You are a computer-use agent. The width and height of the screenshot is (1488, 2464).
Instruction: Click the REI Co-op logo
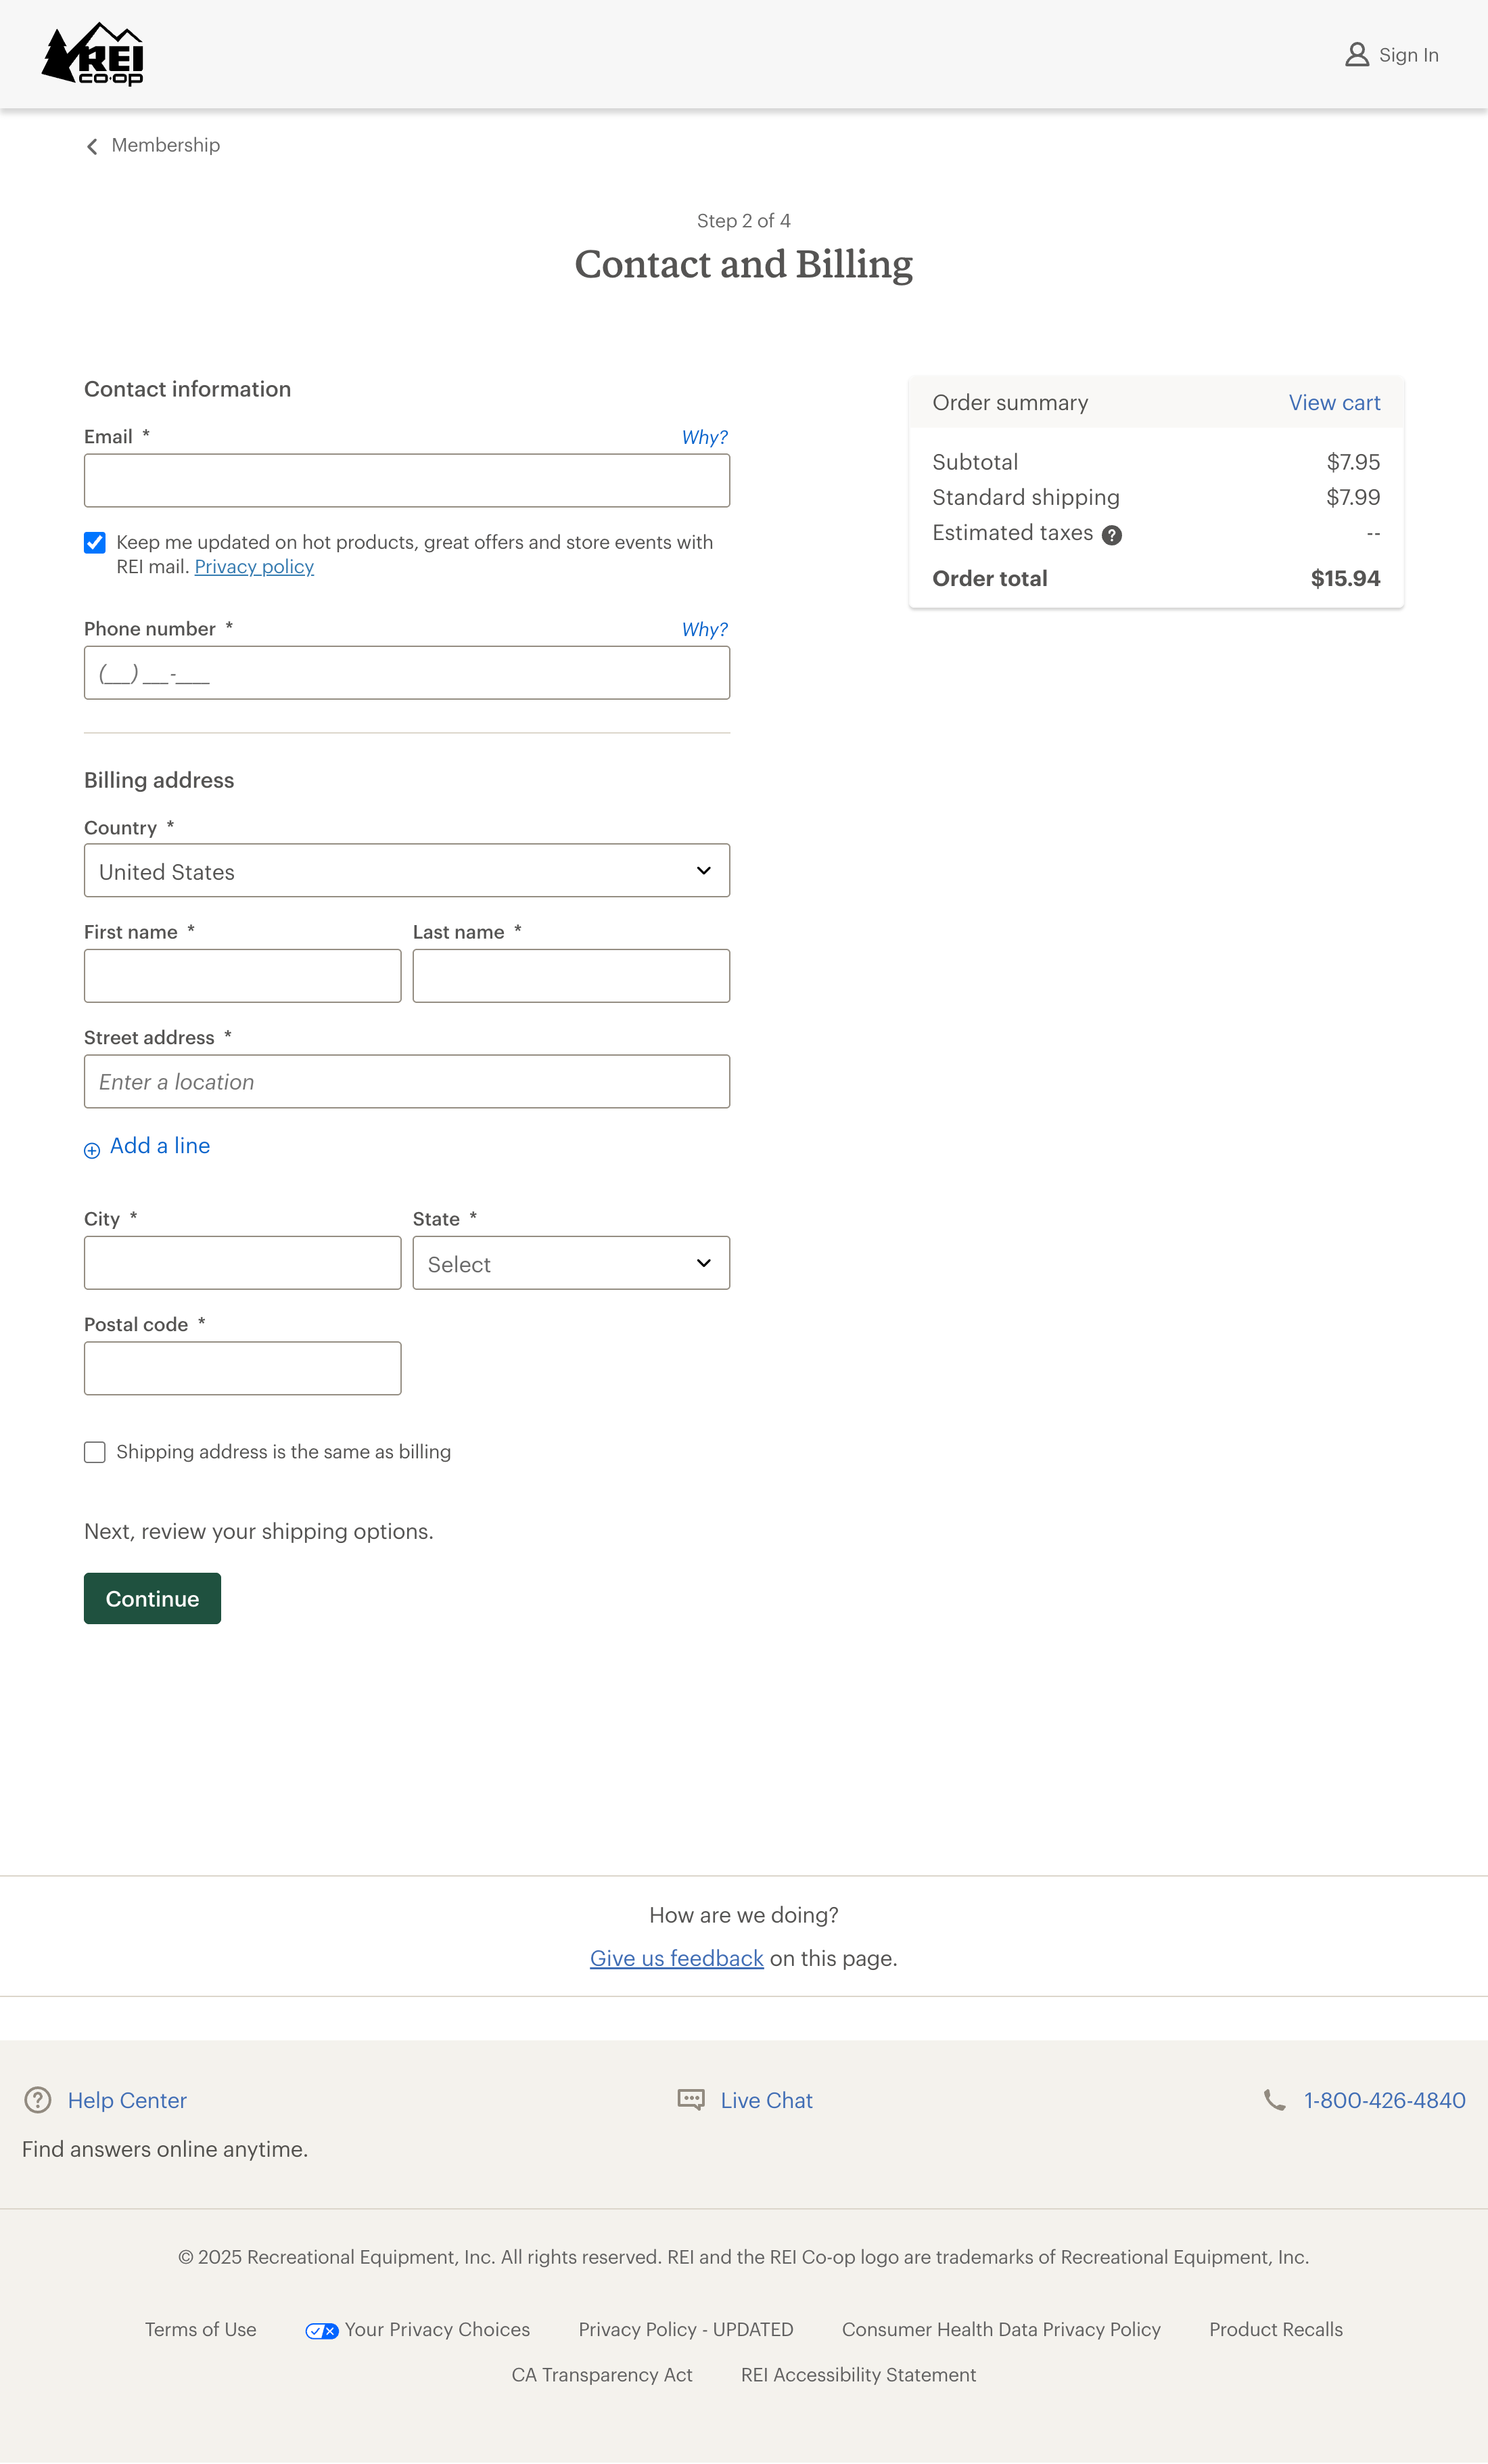click(93, 55)
